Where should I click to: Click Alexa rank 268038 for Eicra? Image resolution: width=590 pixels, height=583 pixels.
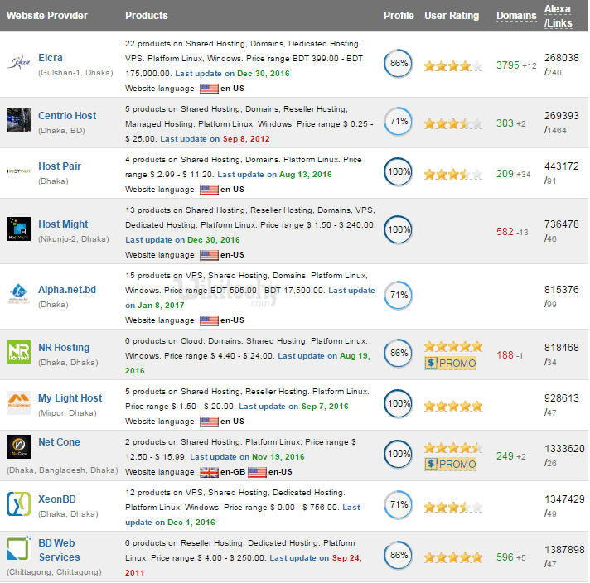pyautogui.click(x=561, y=58)
